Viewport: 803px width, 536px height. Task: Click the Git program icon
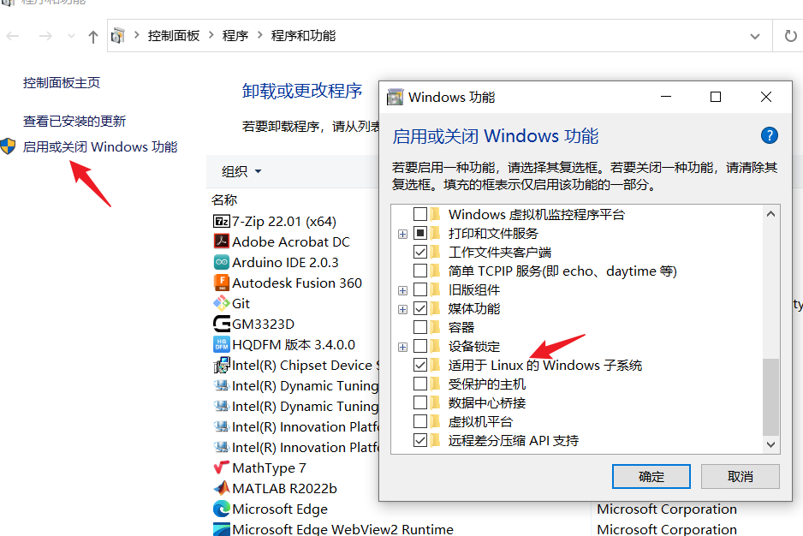point(221,303)
